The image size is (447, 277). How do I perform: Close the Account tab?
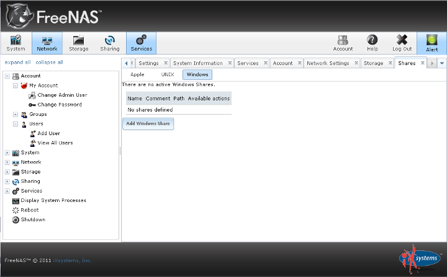[300, 63]
